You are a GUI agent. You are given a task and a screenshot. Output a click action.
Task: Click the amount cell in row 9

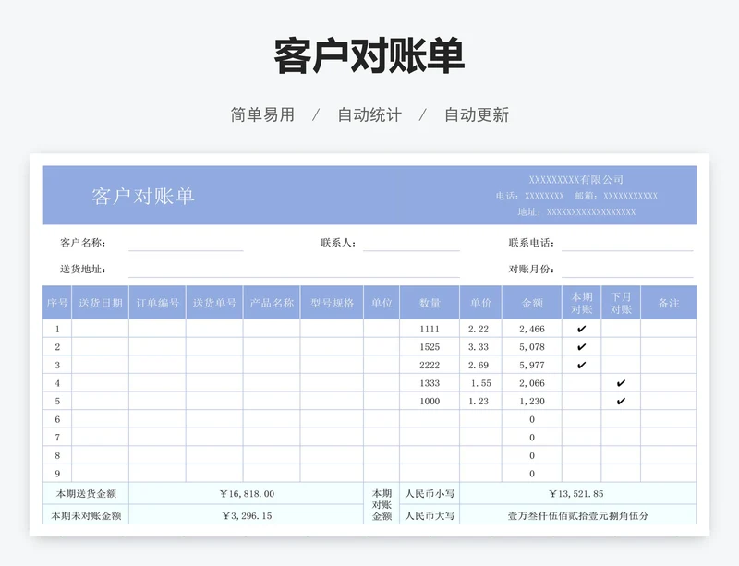tap(532, 474)
